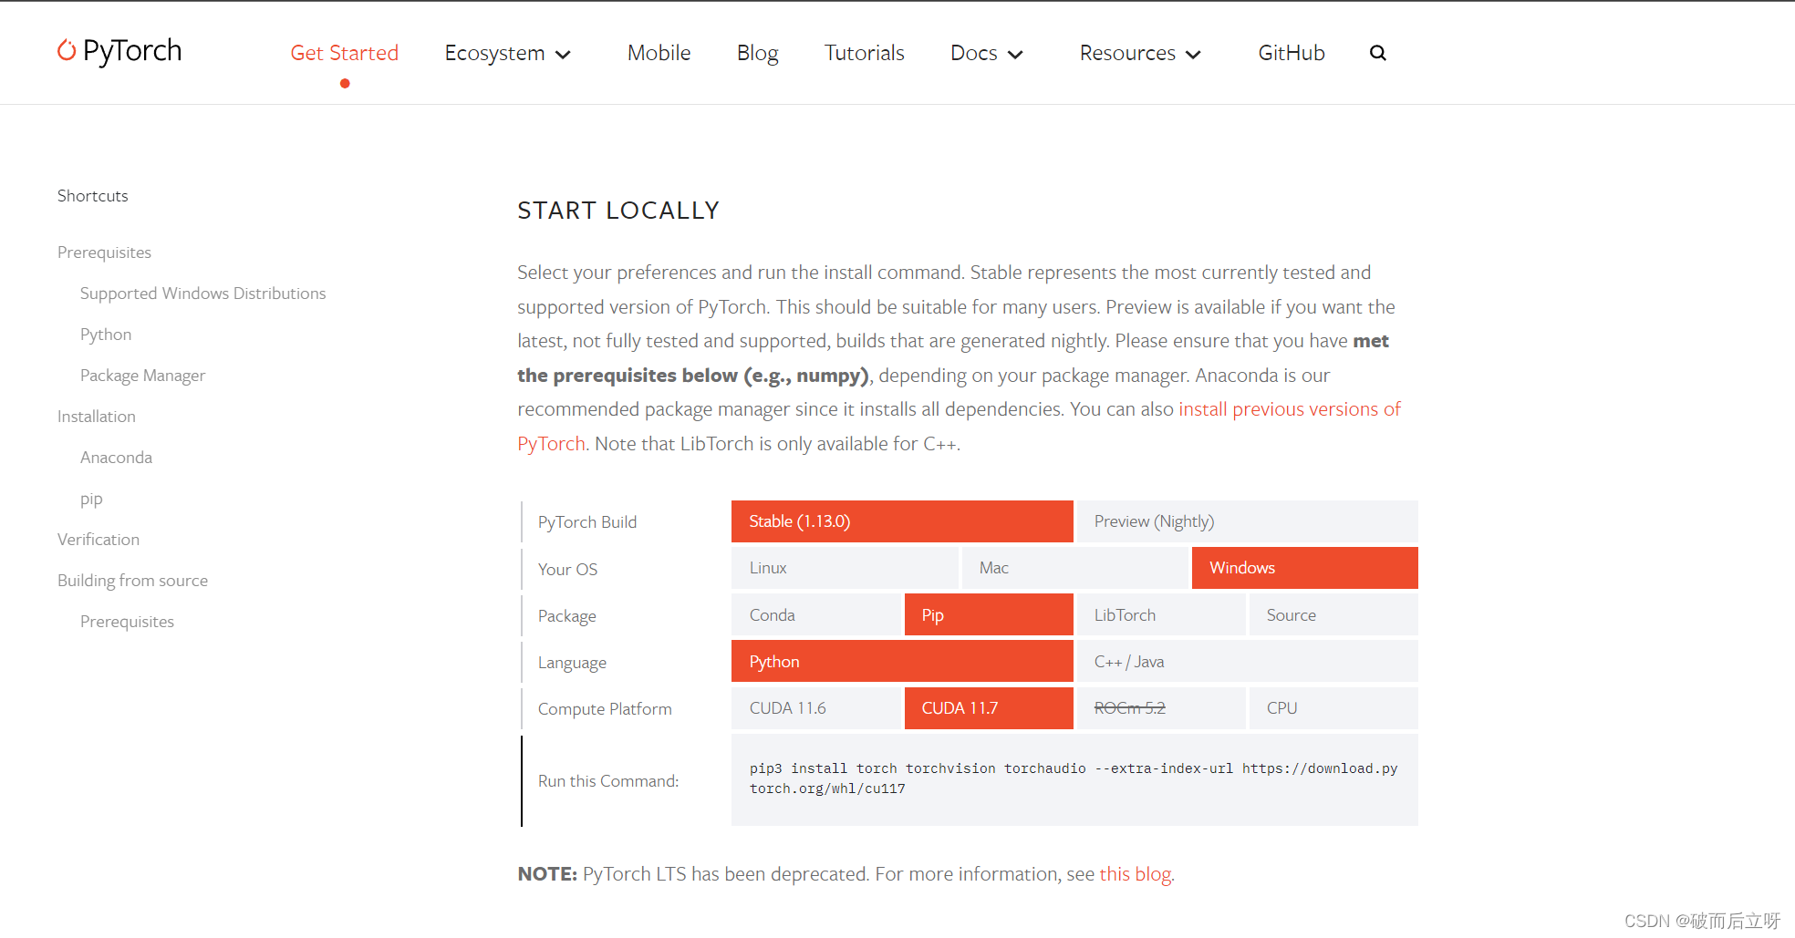Screen dimensions: 1795x938
Task: Select the Pip package option
Action: click(989, 615)
